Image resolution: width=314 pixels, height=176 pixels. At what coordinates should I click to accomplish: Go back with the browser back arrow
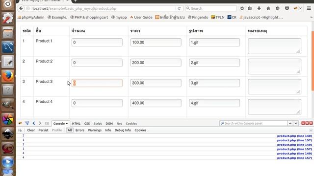[x=21, y=8]
